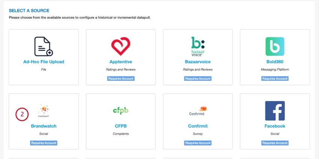This screenshot has width=319, height=159.
Task: Click the Apptentive heart logo
Action: pyautogui.click(x=120, y=46)
